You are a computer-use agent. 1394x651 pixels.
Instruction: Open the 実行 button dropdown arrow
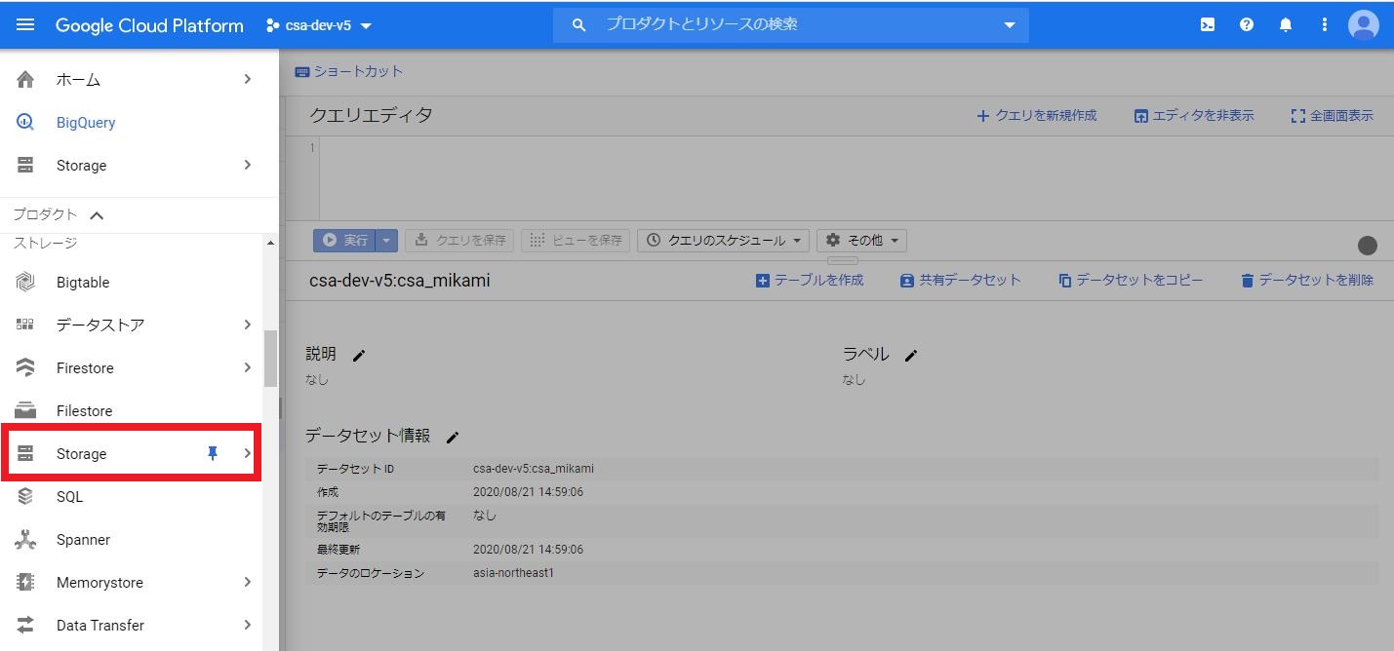(x=388, y=240)
